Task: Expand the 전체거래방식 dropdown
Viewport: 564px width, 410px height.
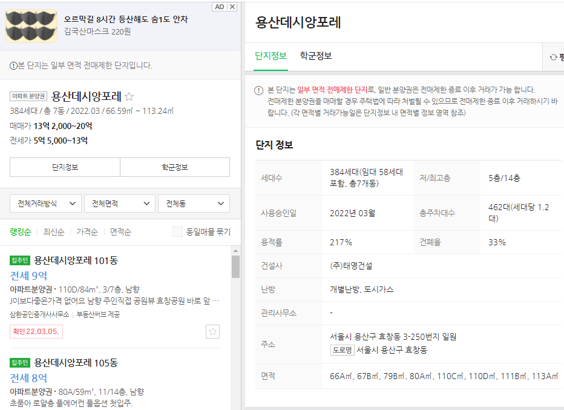Action: (x=45, y=203)
